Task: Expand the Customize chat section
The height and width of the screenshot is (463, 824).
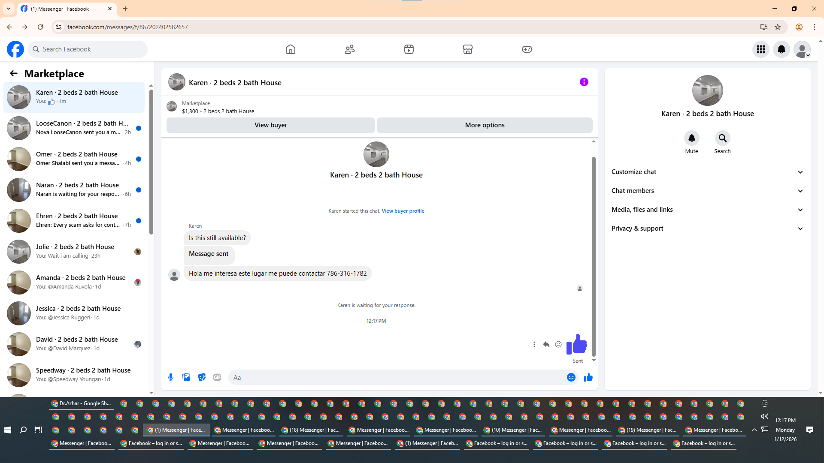Action: 707,172
